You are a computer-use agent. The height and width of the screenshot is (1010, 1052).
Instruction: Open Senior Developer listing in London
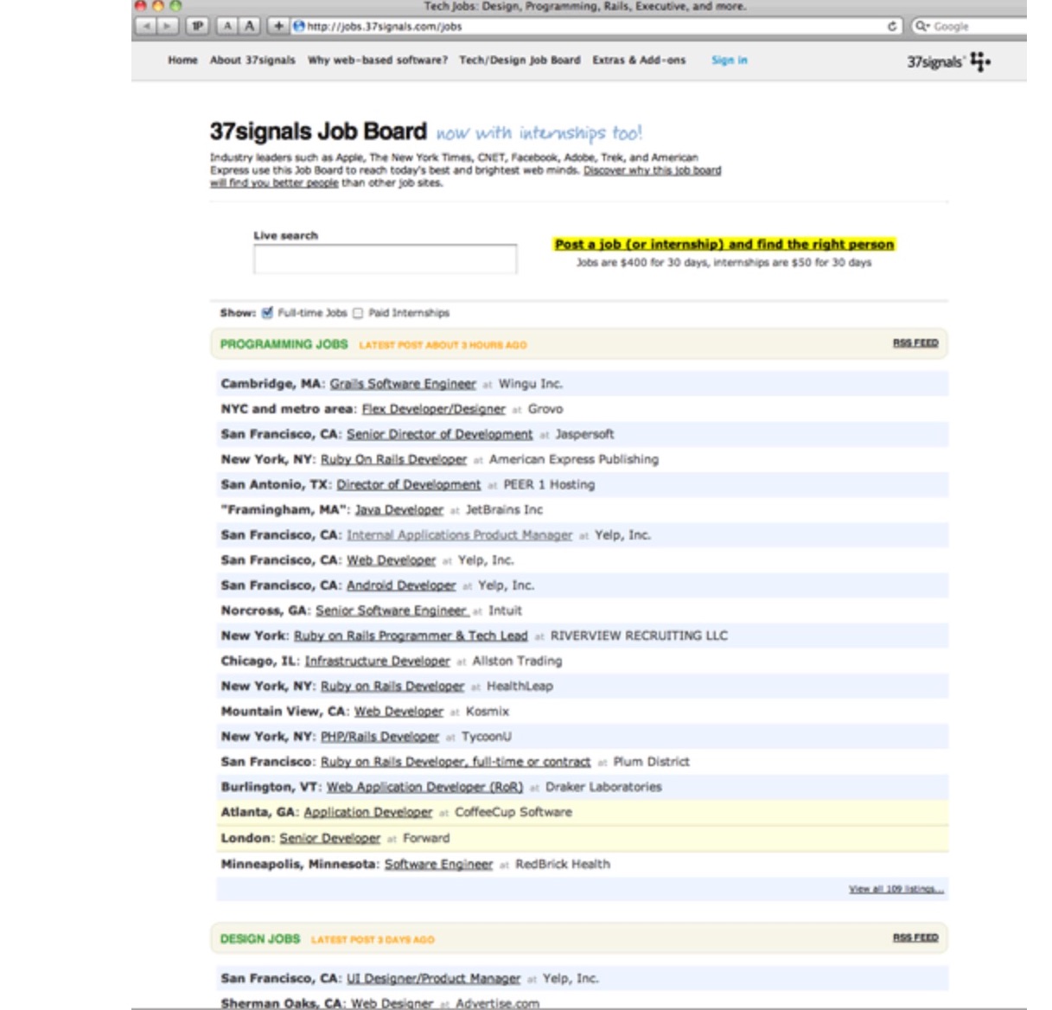330,838
